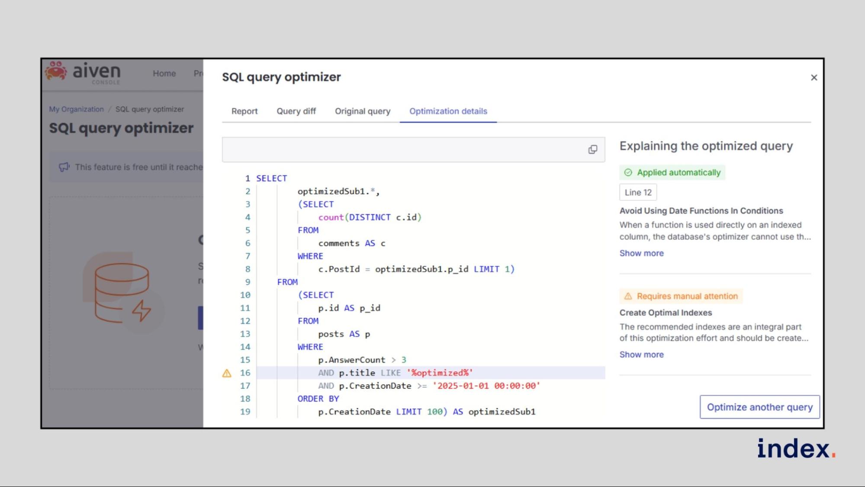Click the Line 12 tag
865x487 pixels.
coord(638,192)
